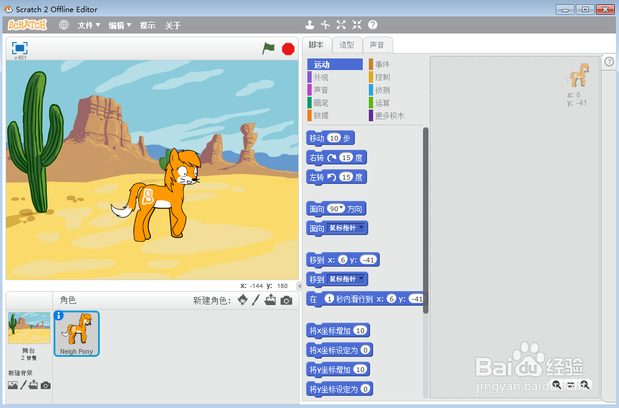
Task: Choose new backdrop from library
Action: (13, 385)
